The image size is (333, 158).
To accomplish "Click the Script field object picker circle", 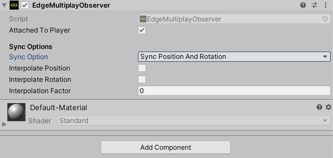I will click(325, 19).
